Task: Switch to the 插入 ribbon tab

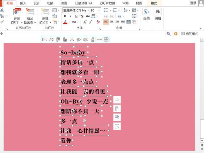Action: [23, 3]
